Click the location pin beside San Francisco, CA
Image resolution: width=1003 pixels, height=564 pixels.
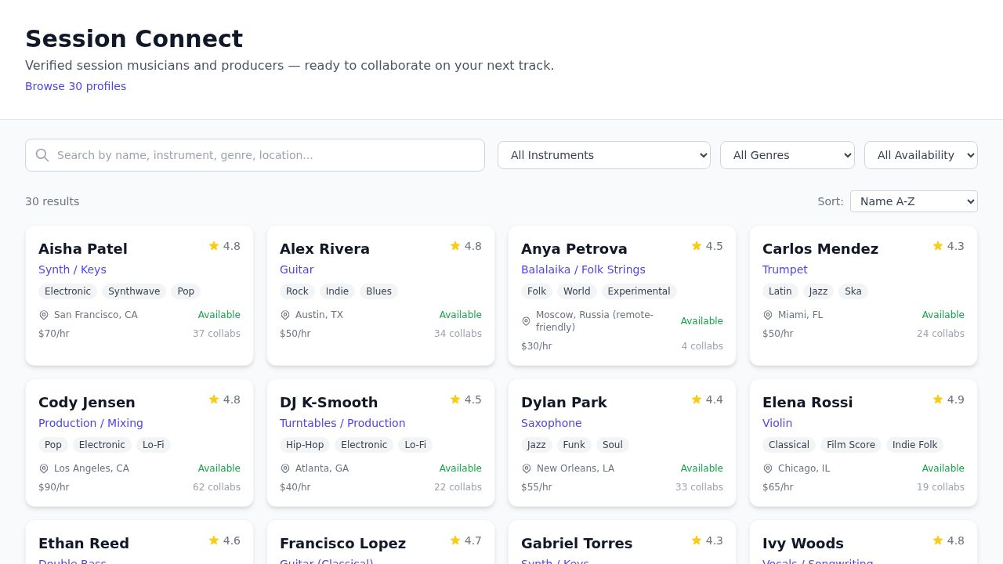point(44,315)
